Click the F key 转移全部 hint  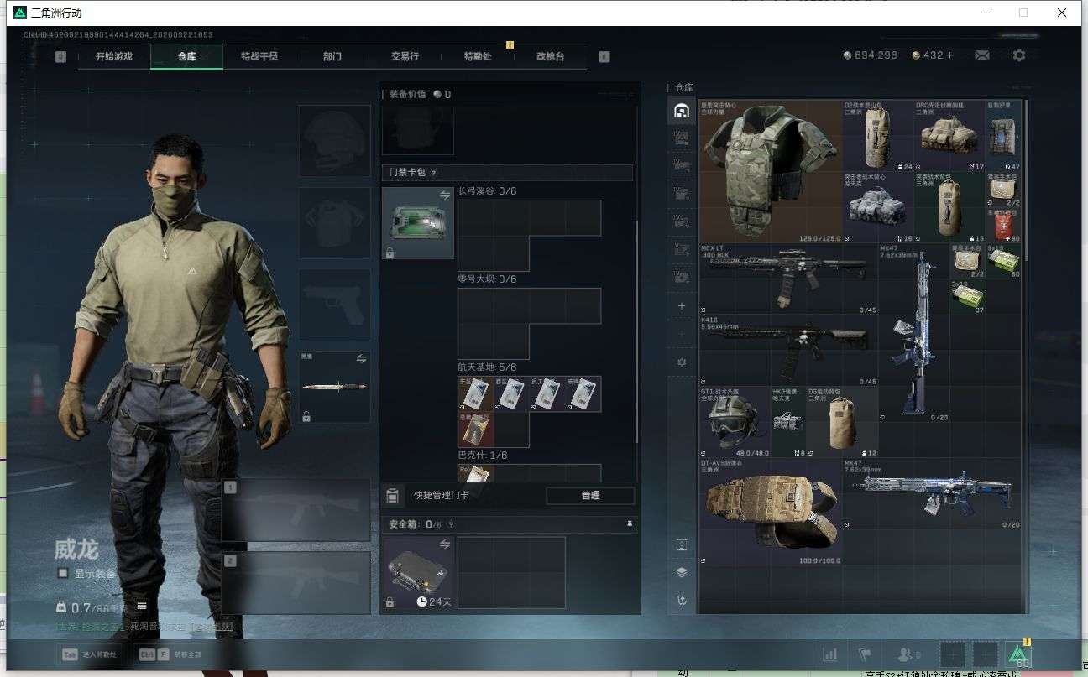tap(170, 654)
